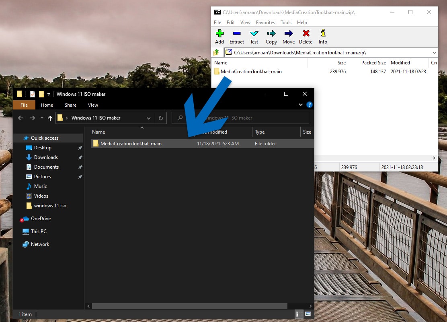The height and width of the screenshot is (322, 447).
Task: Open the Explorer address bar path dropdown
Action: point(149,118)
